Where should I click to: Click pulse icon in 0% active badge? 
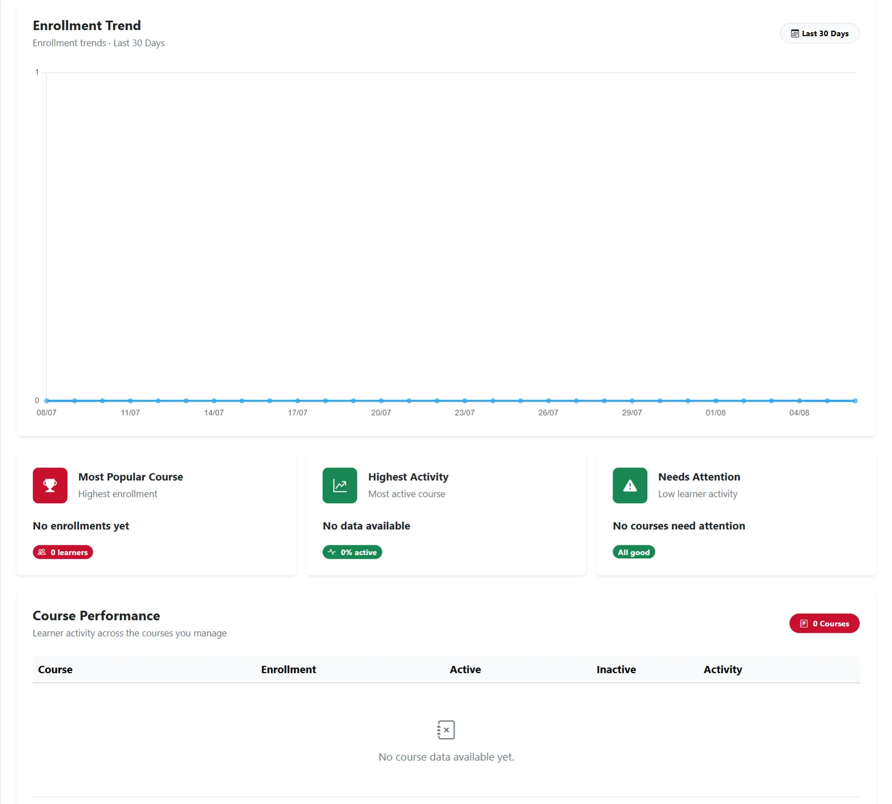332,552
